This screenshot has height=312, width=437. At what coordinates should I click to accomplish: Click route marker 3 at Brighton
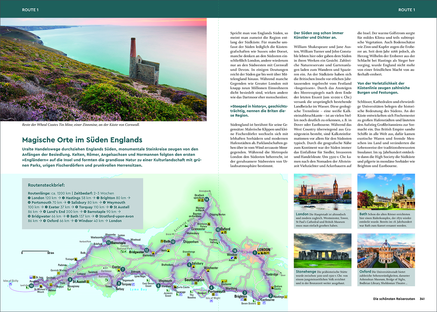point(245,293)
